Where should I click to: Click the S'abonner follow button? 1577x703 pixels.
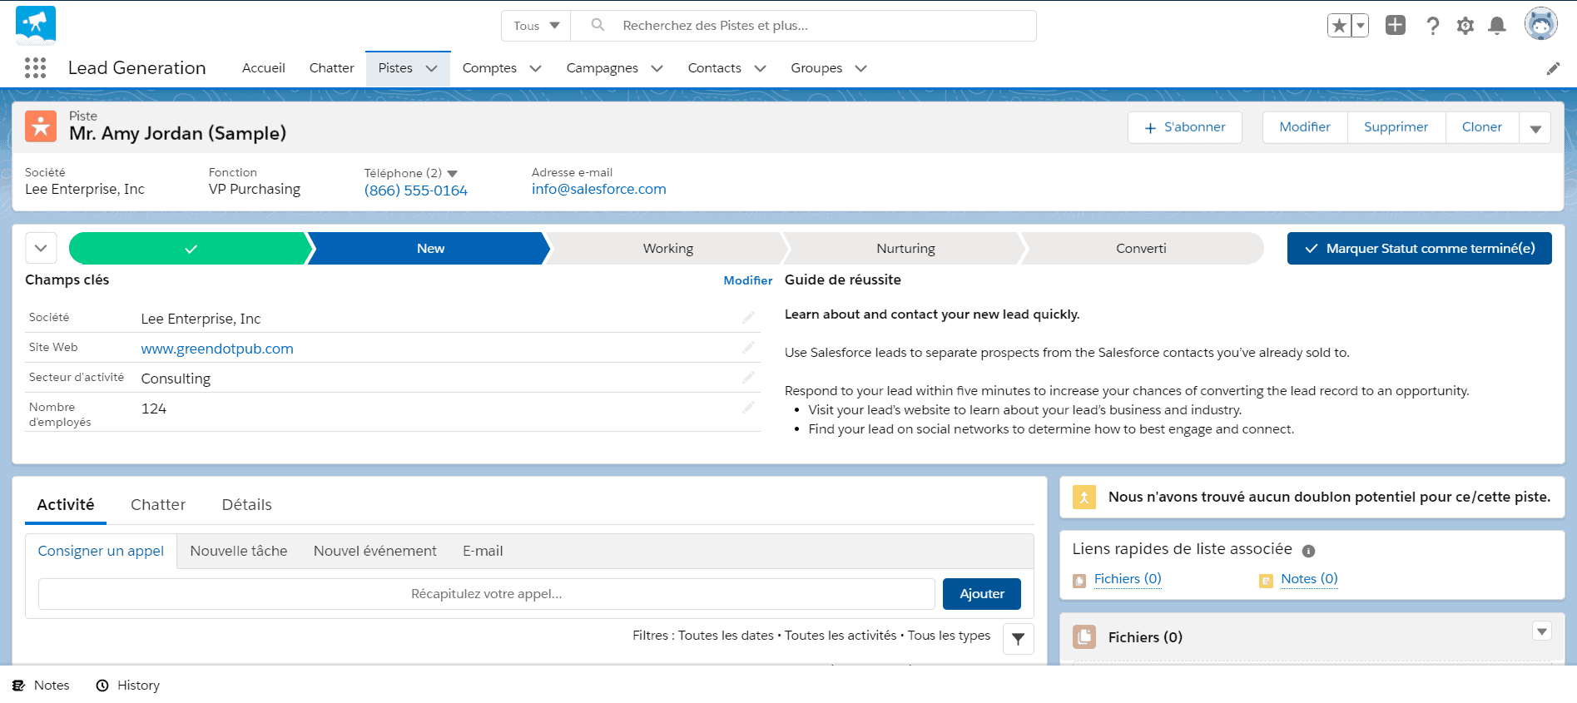(x=1185, y=127)
